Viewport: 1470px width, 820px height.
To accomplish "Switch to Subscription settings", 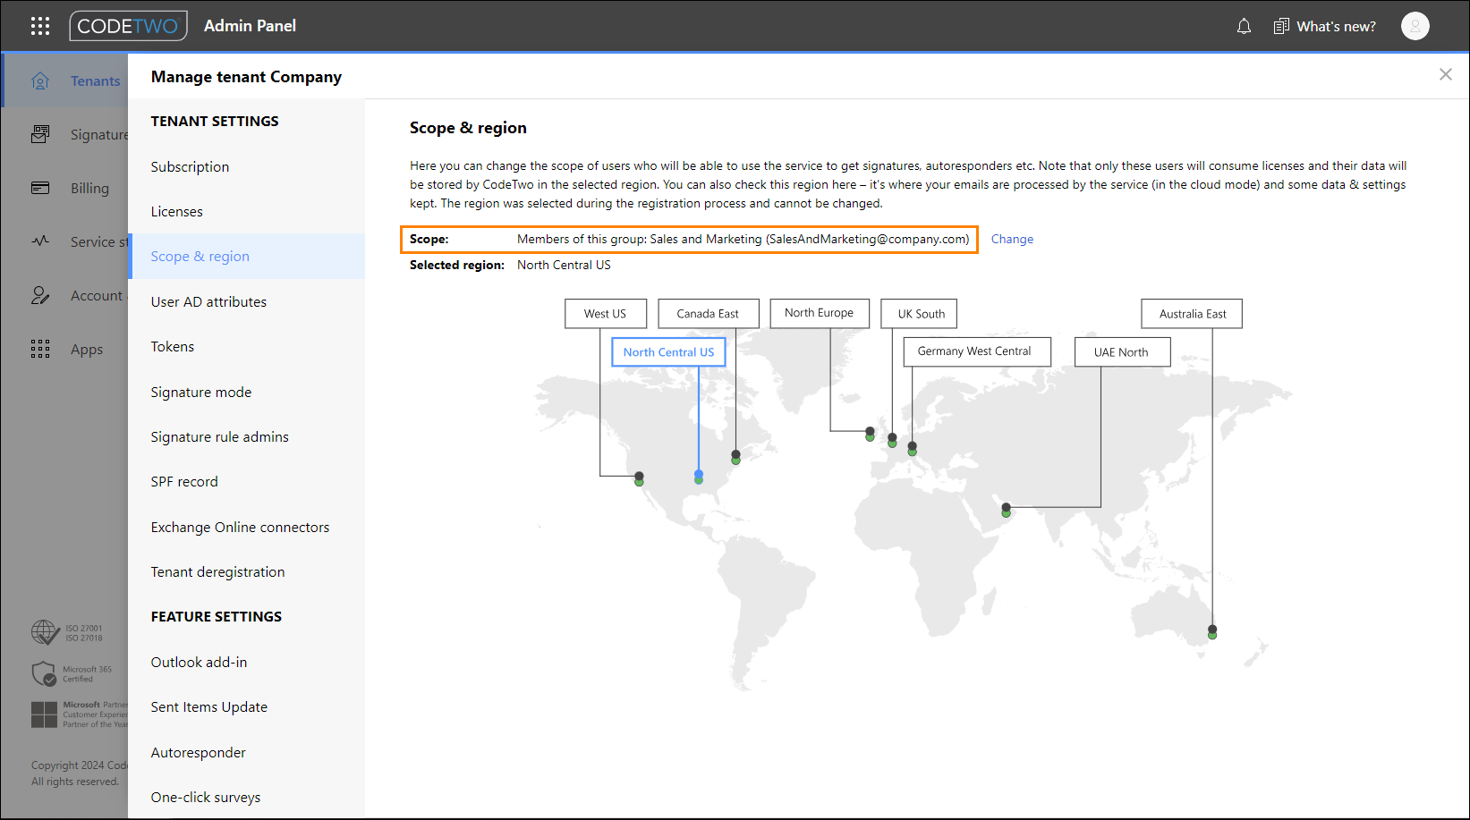I will pyautogui.click(x=190, y=166).
